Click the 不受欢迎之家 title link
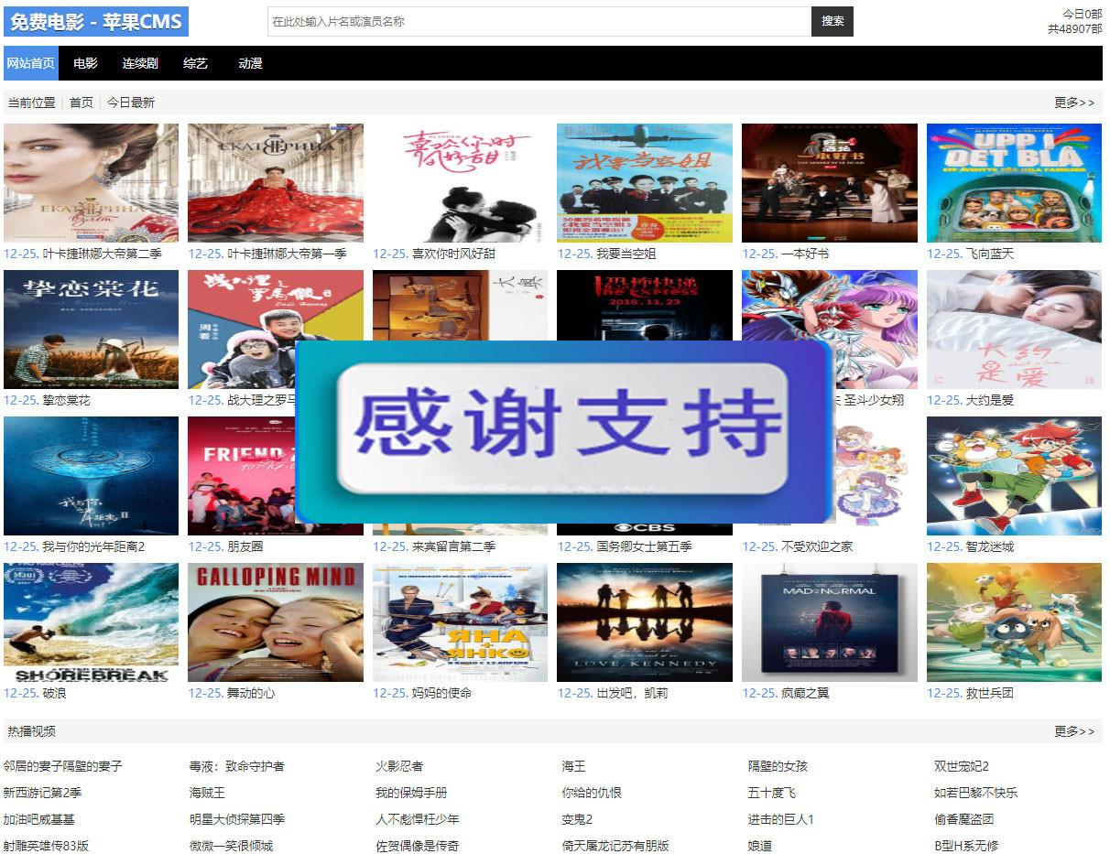The image size is (1110, 854). (817, 546)
